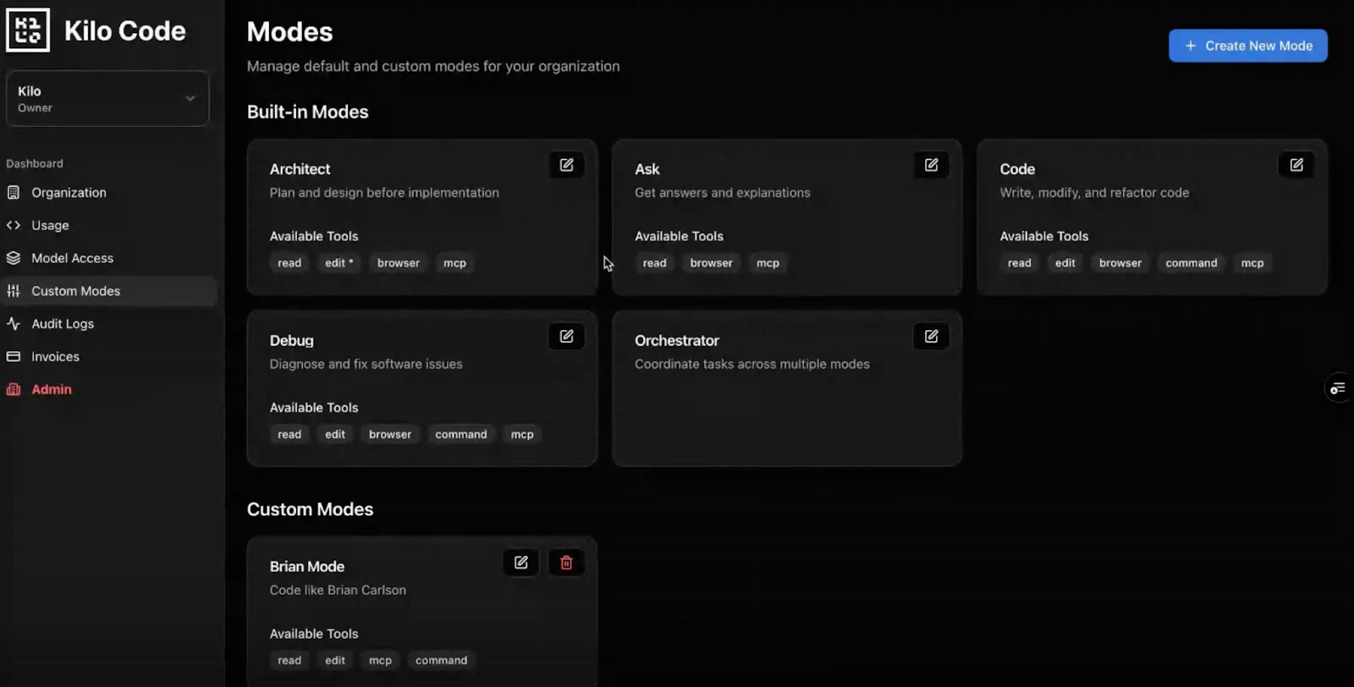Click the 'edit *' tag in Architect card
The height and width of the screenshot is (687, 1354).
[339, 263]
